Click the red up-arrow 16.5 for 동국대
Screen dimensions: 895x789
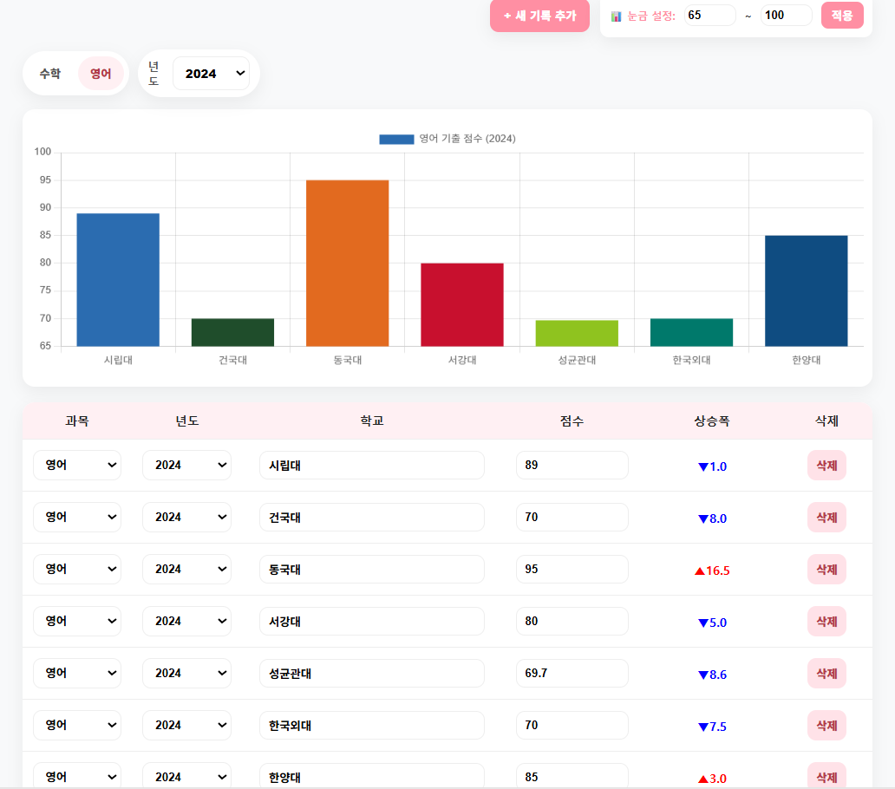[x=711, y=571]
